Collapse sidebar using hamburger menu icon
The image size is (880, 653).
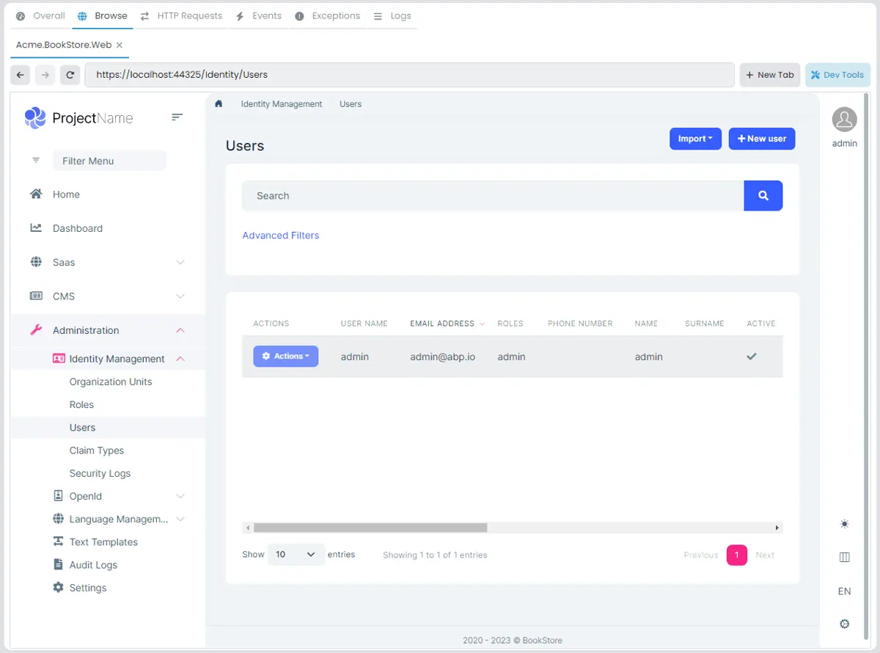point(177,117)
